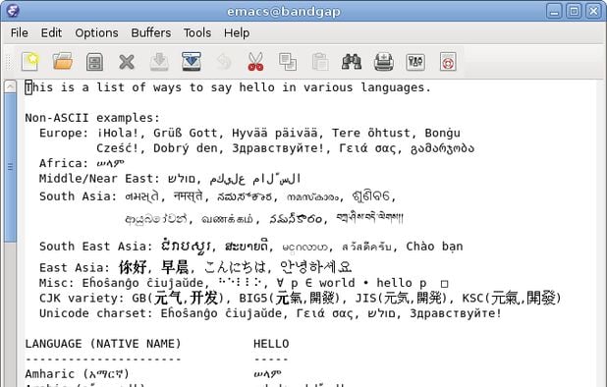Create a new file with the toolbar icon

click(x=30, y=62)
